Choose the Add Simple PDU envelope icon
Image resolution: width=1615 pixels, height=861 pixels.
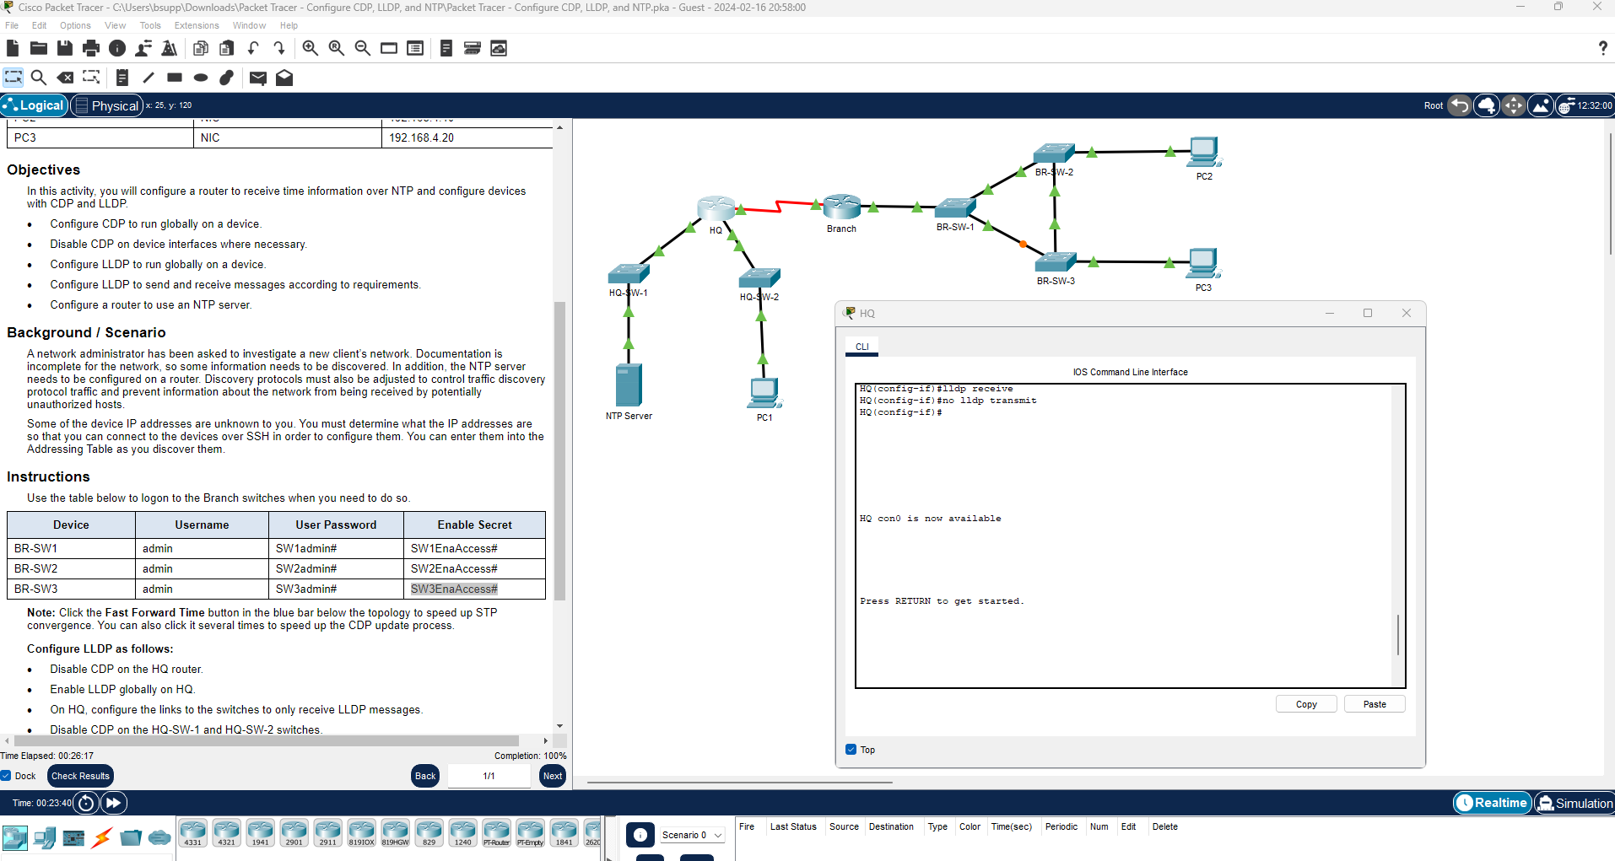258,78
